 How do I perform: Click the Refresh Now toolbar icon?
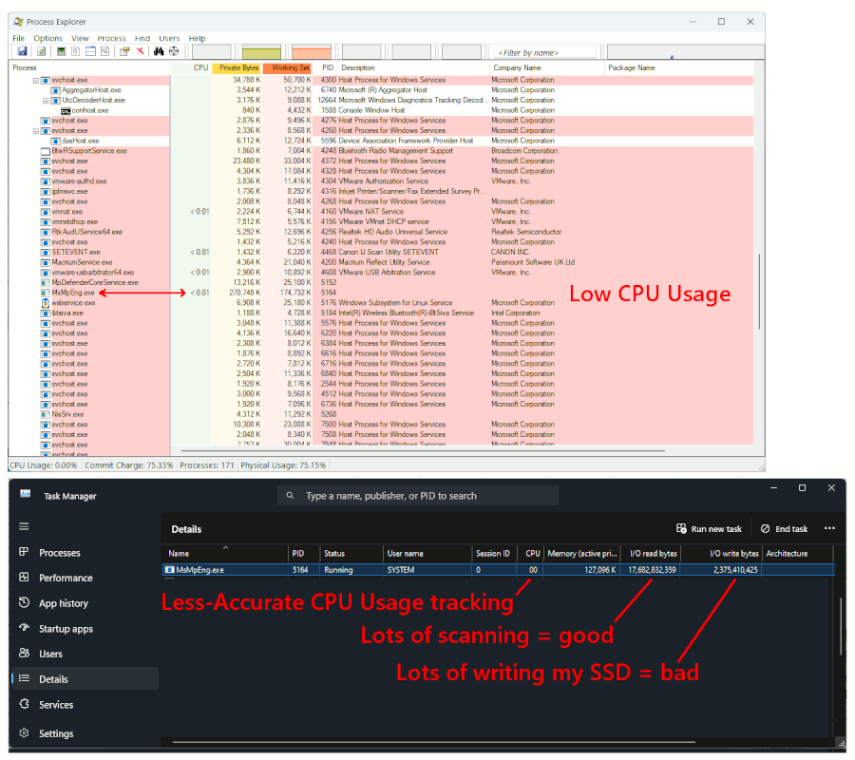[42, 51]
